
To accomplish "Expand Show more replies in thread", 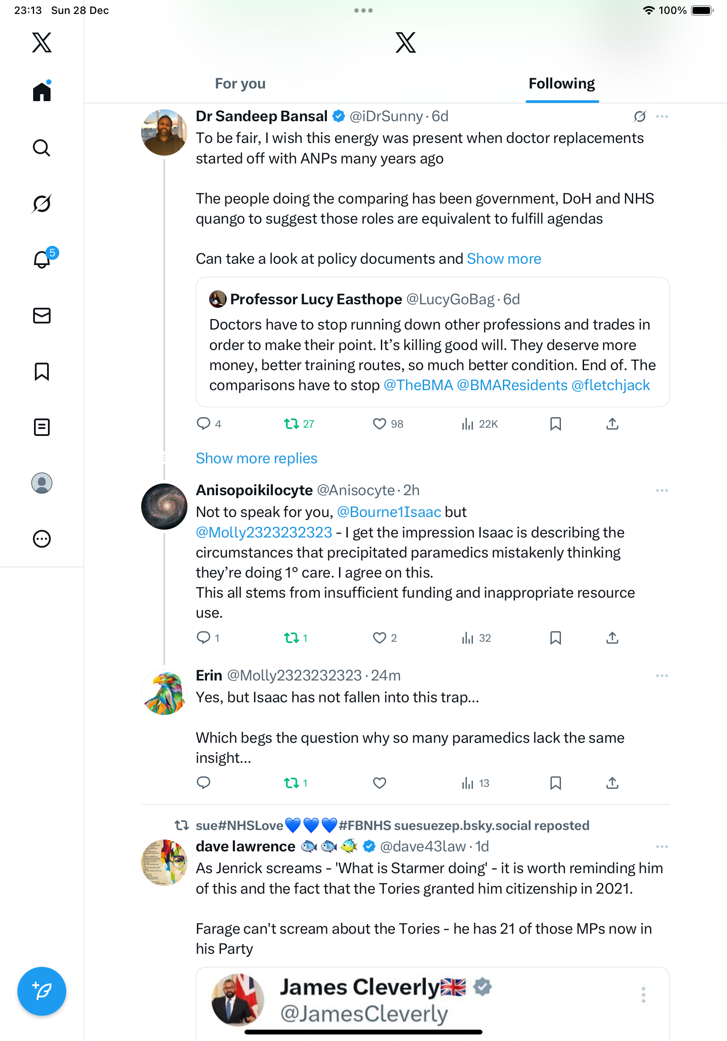I will (256, 459).
